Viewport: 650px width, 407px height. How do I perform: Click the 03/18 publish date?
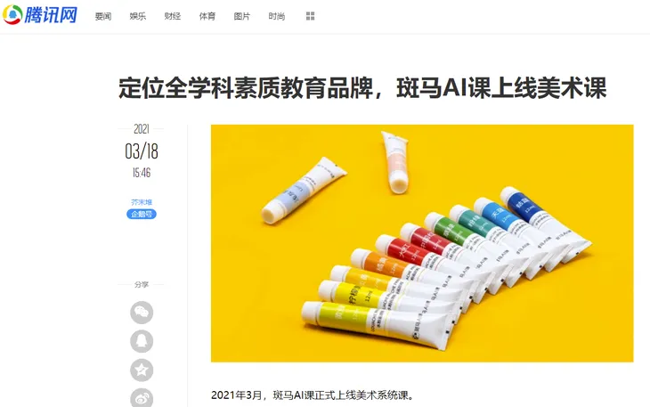pyautogui.click(x=142, y=151)
